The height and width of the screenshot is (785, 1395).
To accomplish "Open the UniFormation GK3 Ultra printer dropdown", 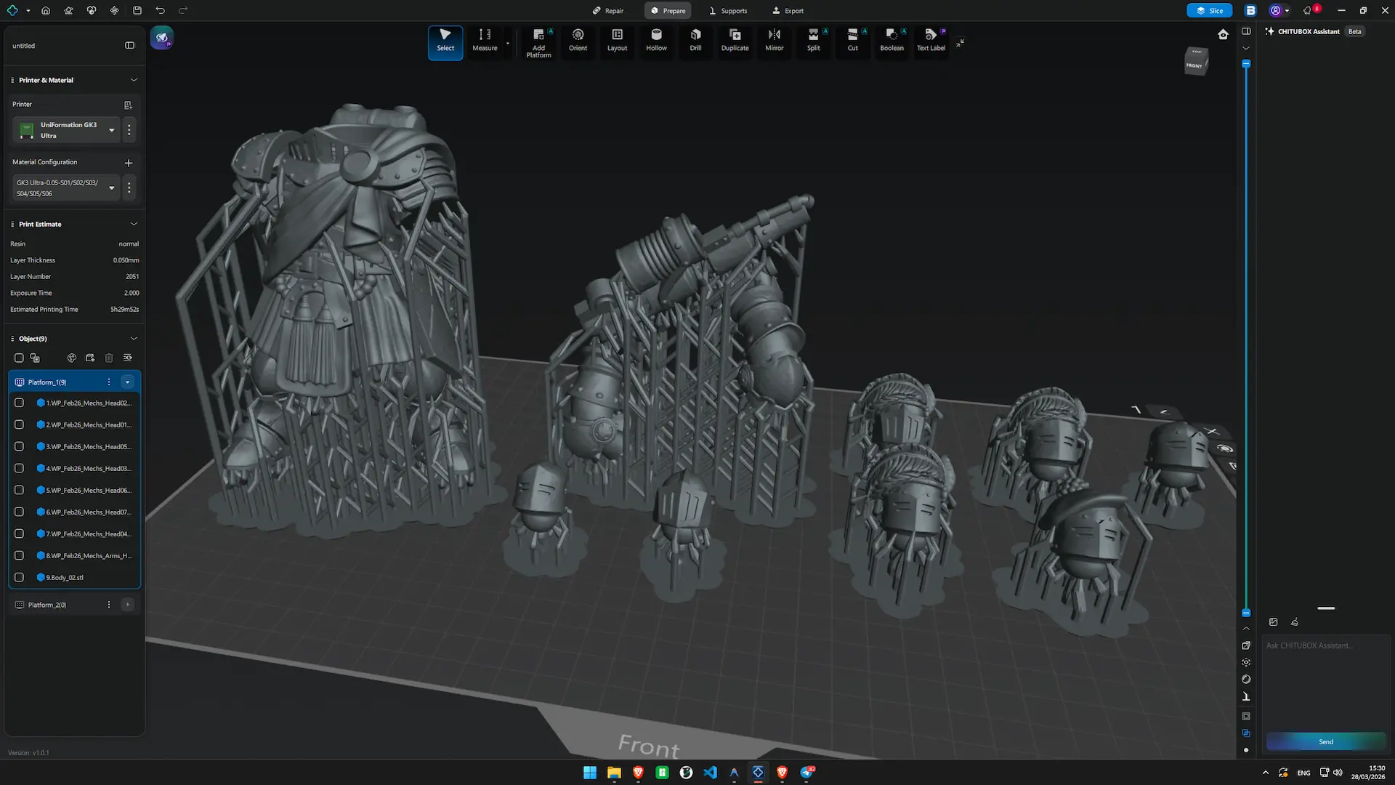I will click(111, 130).
